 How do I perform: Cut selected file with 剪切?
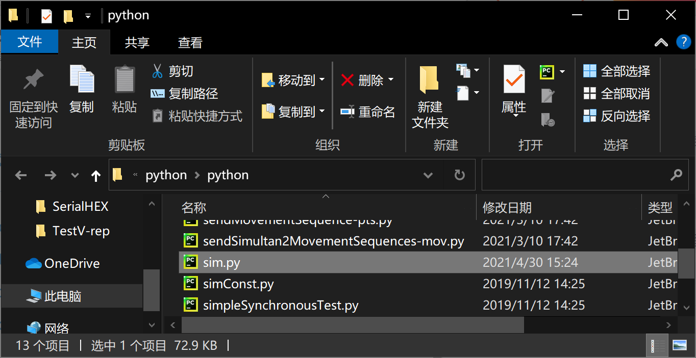(x=172, y=71)
